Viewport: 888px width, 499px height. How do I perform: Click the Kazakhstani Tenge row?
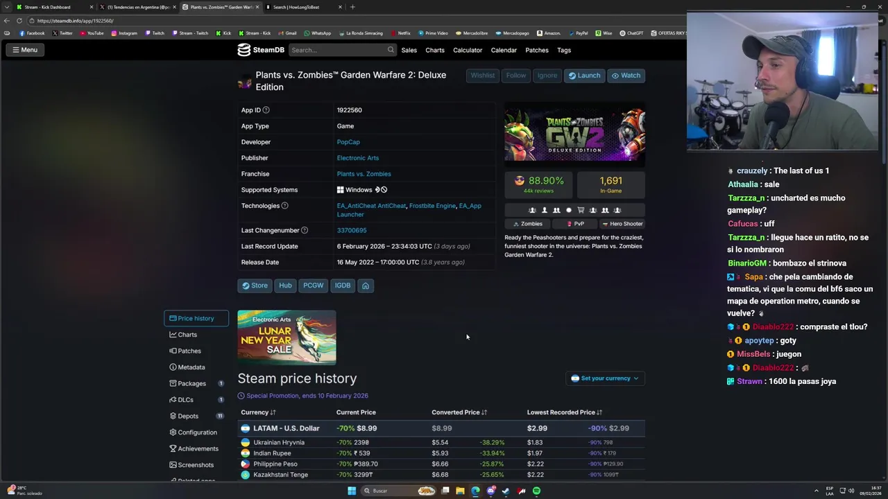click(441, 475)
